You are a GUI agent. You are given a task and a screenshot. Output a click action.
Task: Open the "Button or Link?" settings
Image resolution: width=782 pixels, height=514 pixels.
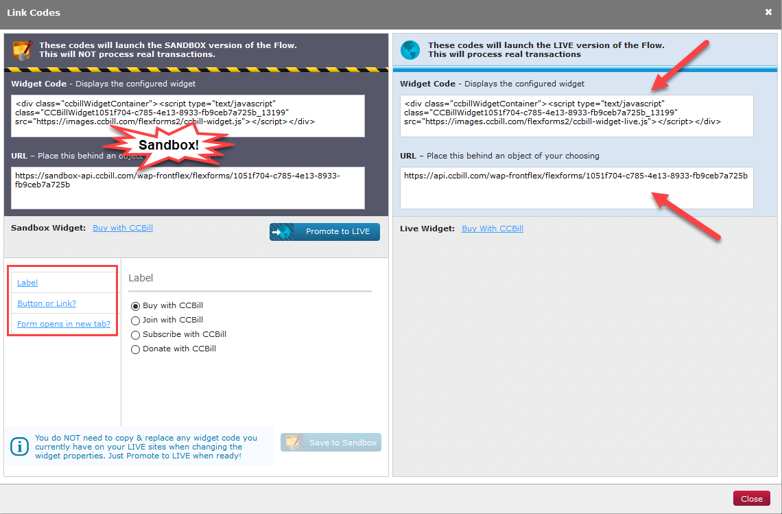pyautogui.click(x=46, y=303)
